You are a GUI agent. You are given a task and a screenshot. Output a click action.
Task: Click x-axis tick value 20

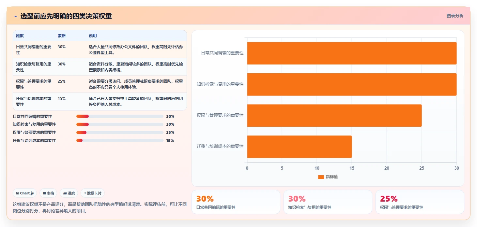(x=387, y=168)
